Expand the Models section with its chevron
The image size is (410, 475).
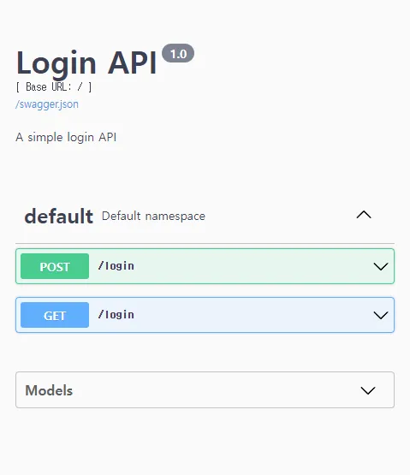coord(368,390)
